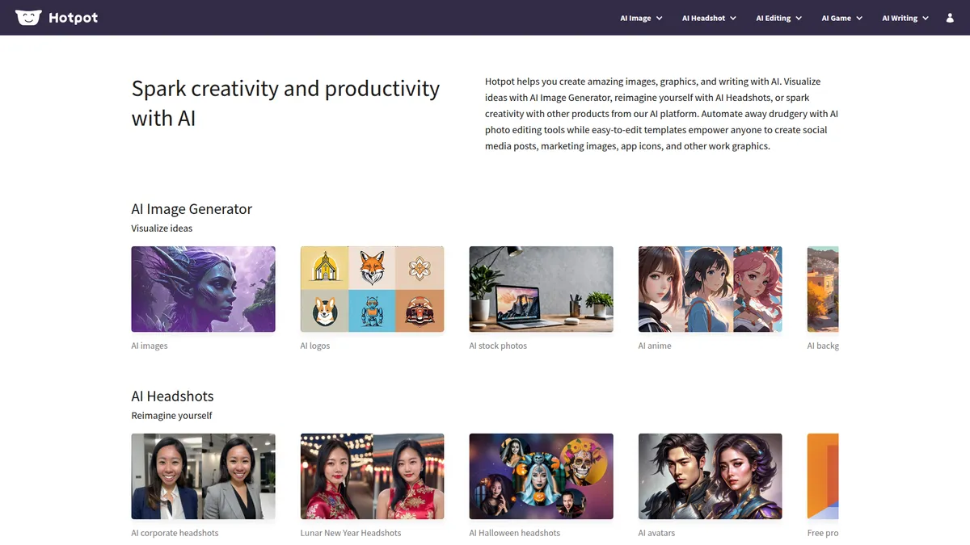
Task: Click the Hotpot brand name text
Action: click(73, 18)
